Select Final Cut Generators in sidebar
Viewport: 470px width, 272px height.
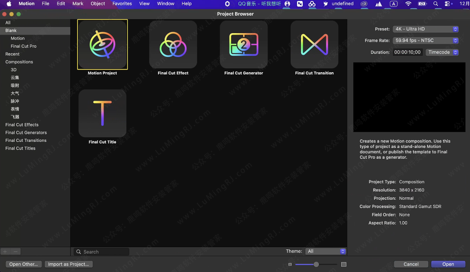tap(26, 133)
